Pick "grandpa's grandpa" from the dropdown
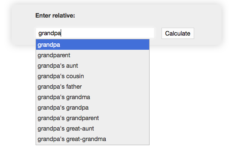The width and height of the screenshot is (232, 153). click(92, 108)
